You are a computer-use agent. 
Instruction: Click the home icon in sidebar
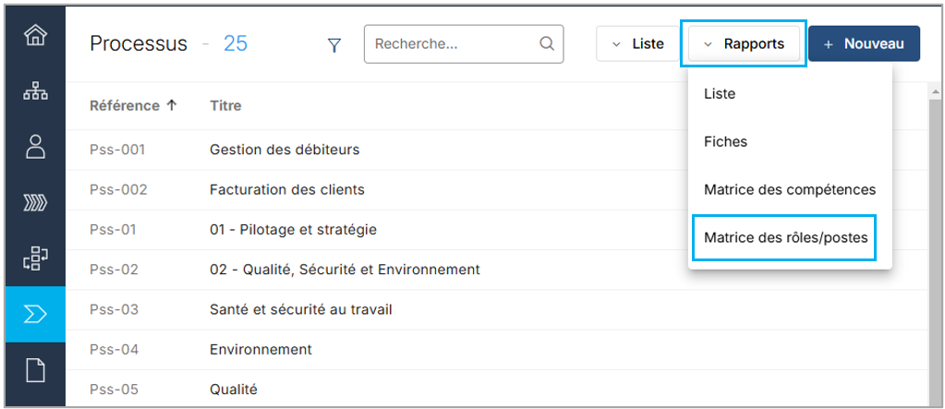35,37
